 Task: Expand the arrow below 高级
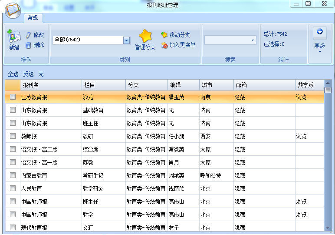pos(319,52)
